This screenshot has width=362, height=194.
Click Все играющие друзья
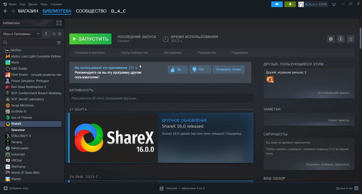point(333,93)
